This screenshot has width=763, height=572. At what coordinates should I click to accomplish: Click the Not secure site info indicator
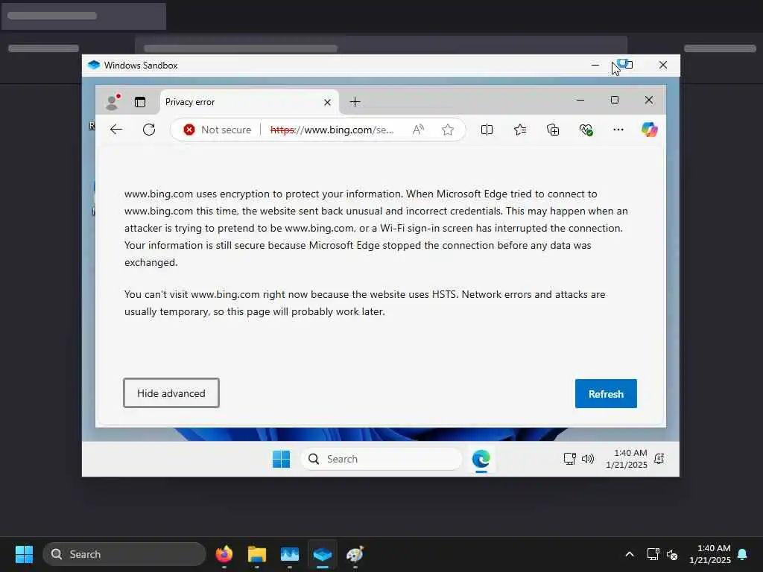218,130
